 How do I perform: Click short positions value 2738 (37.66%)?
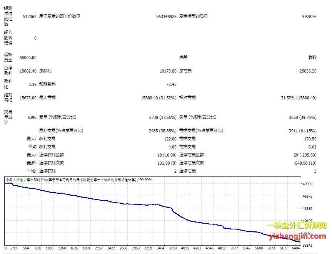coord(163,117)
